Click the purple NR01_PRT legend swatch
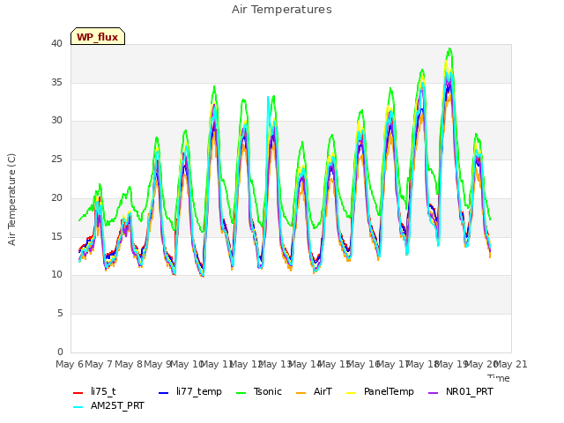 [x=434, y=393]
